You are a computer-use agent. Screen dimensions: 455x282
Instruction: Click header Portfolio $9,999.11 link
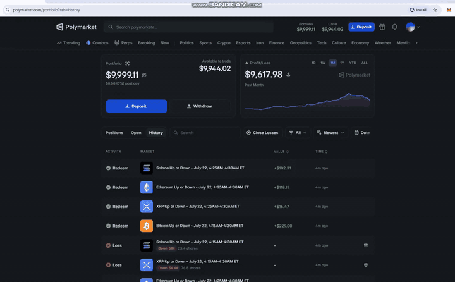click(x=306, y=27)
